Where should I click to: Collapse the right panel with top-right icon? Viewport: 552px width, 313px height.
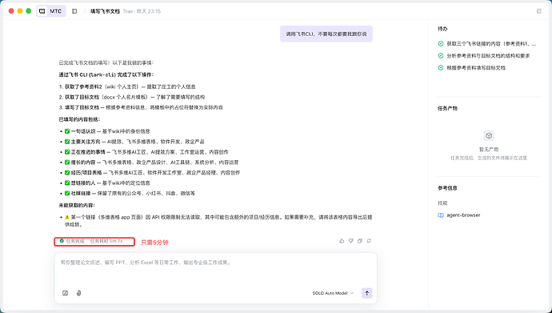click(x=539, y=11)
